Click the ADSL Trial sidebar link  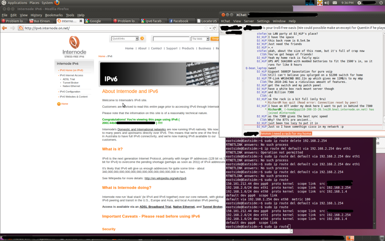69,79
